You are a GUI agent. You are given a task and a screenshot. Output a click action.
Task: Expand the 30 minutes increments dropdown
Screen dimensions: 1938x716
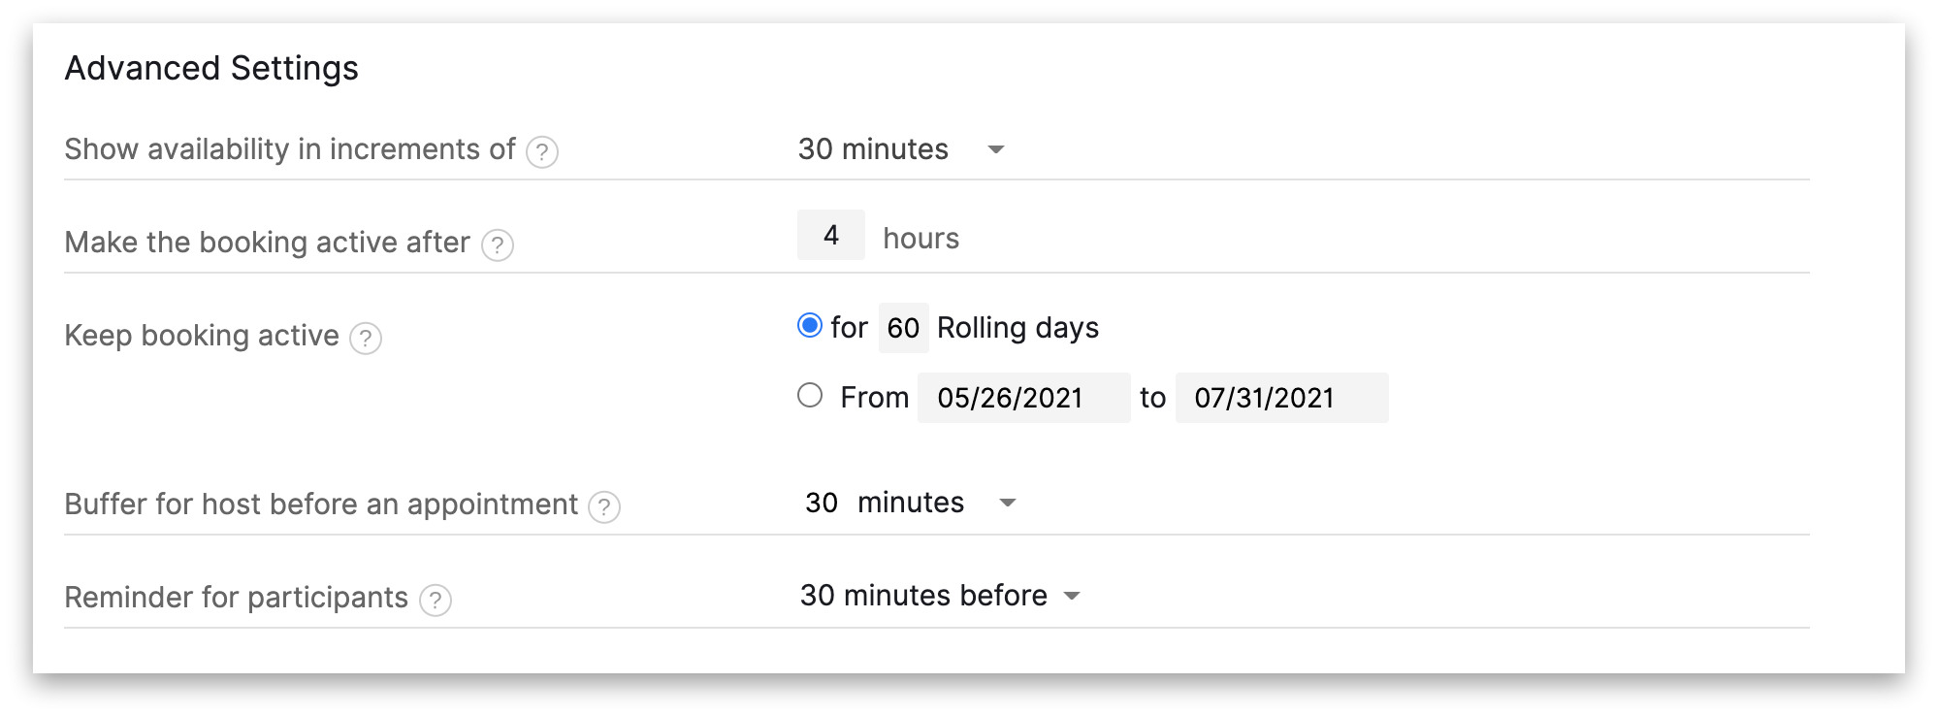click(x=996, y=149)
